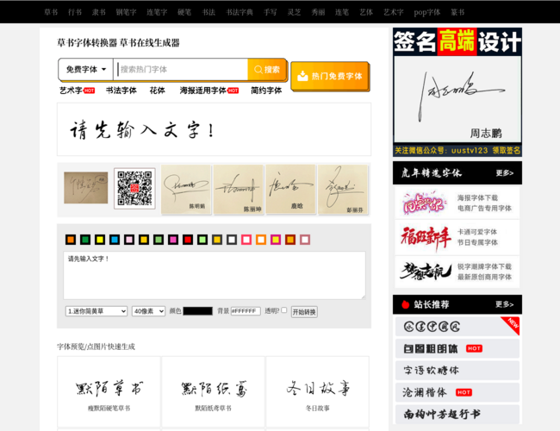Open the 彭丽芬 signature sample

(343, 190)
